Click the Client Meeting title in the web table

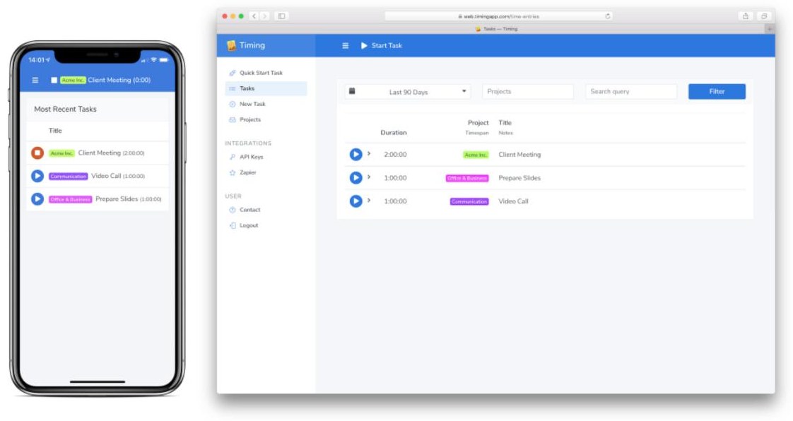click(519, 155)
